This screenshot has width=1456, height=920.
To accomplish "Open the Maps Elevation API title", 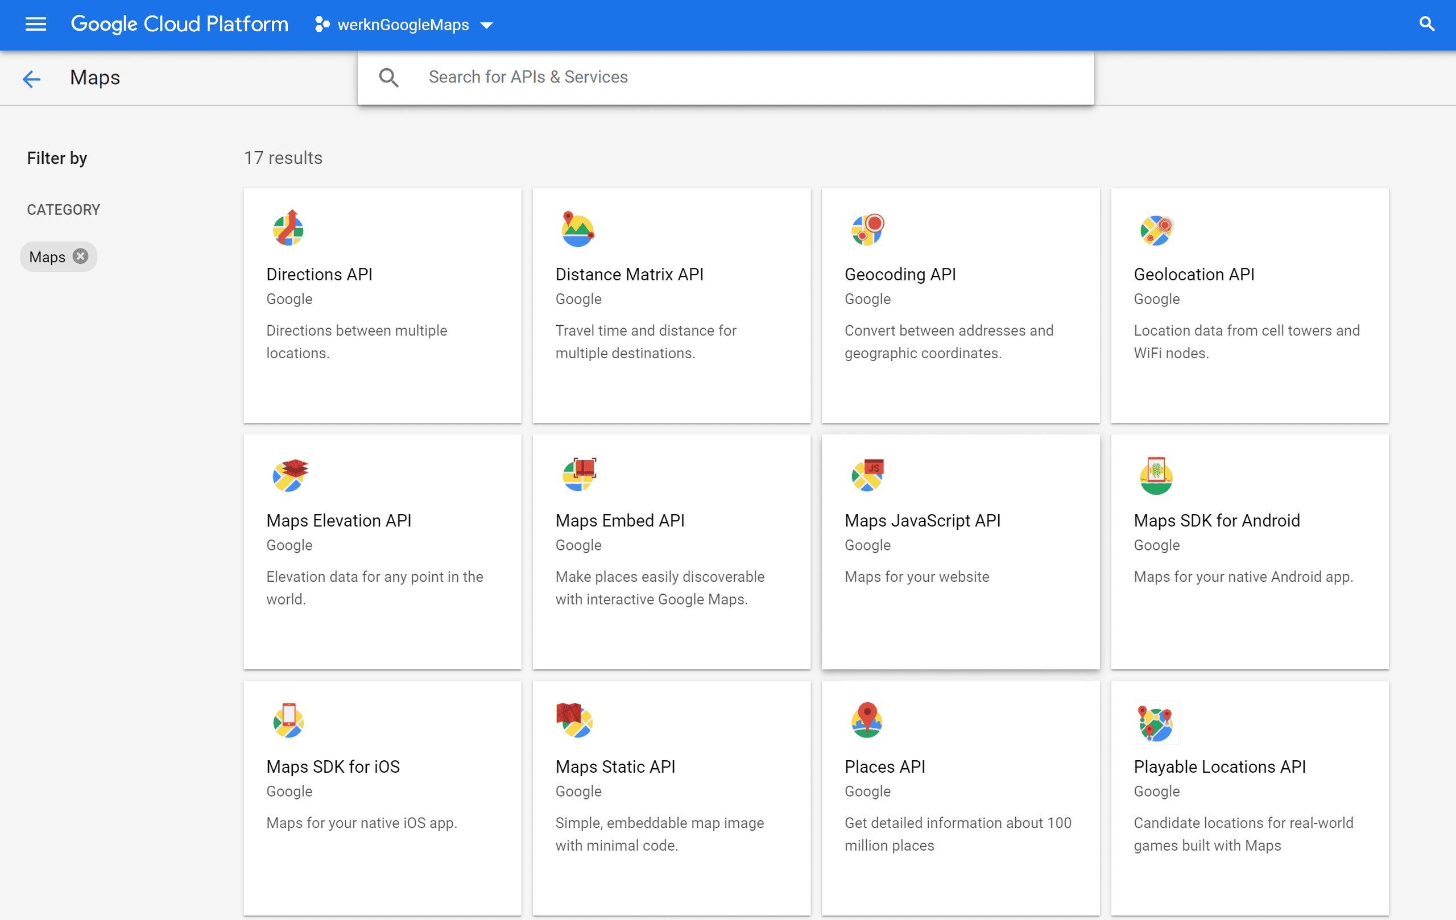I will (x=338, y=520).
